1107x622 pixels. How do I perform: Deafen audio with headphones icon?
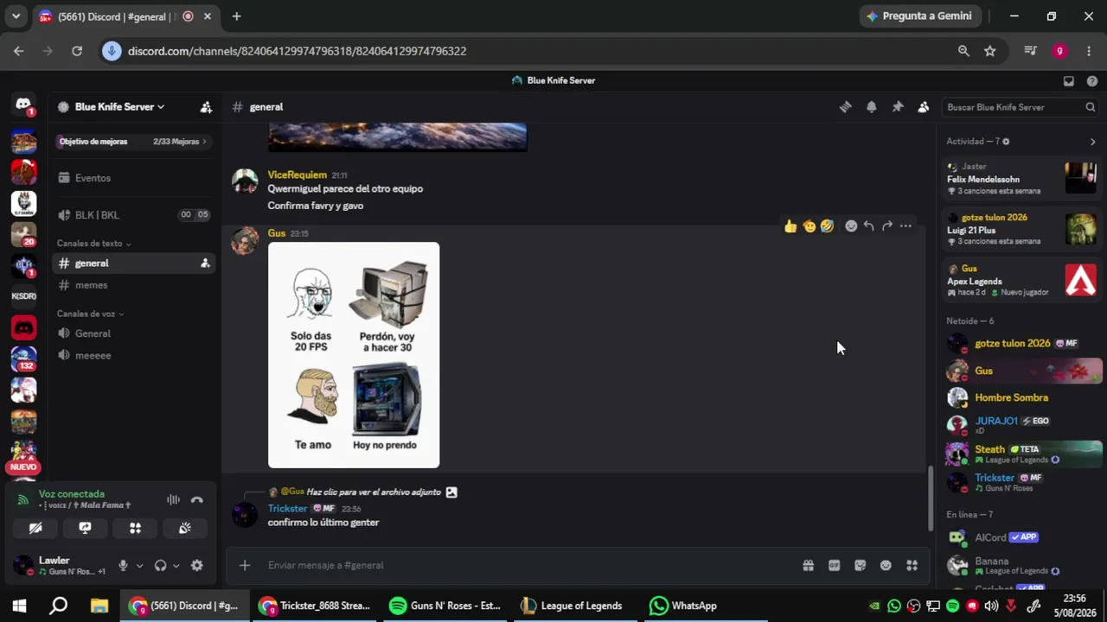point(160,566)
